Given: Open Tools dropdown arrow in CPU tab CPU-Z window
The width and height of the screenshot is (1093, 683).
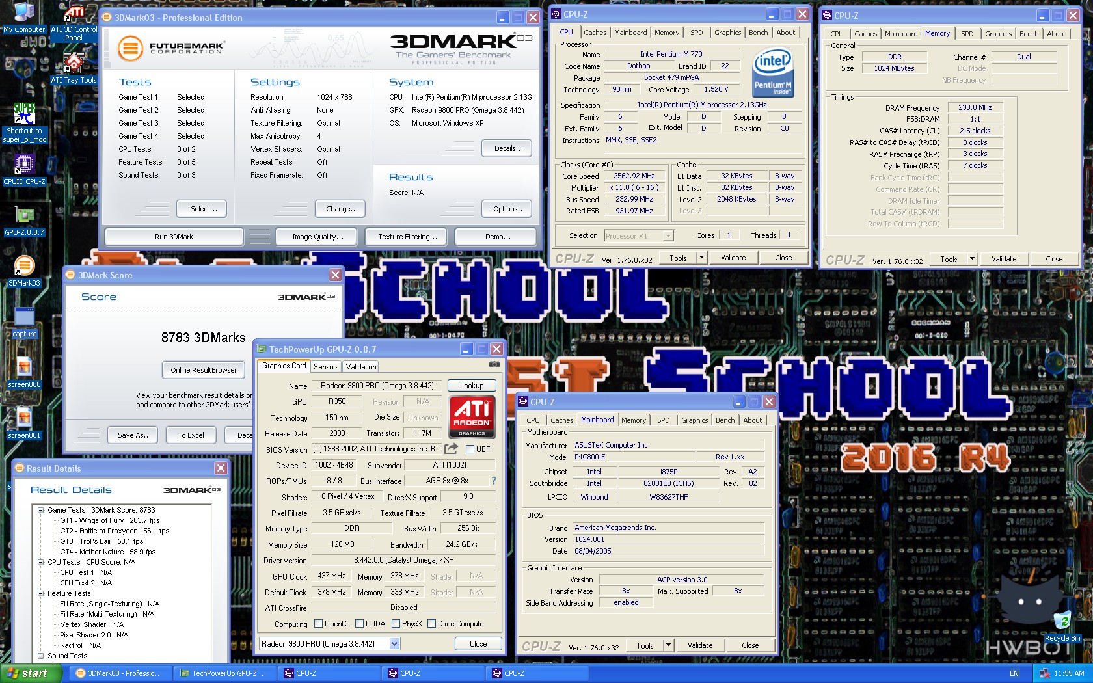Looking at the screenshot, I should click(701, 258).
